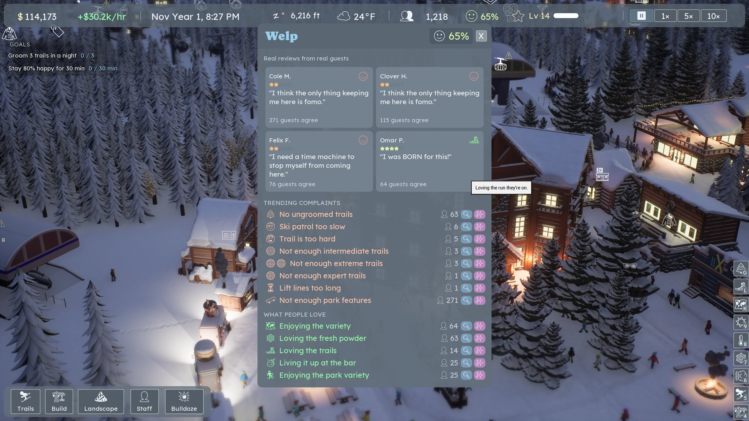The width and height of the screenshot is (749, 421).
Task: Locate guests Enjoying the park variety
Action: (x=466, y=375)
